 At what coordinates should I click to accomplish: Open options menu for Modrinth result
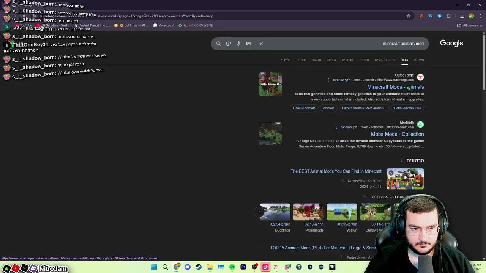pos(336,127)
